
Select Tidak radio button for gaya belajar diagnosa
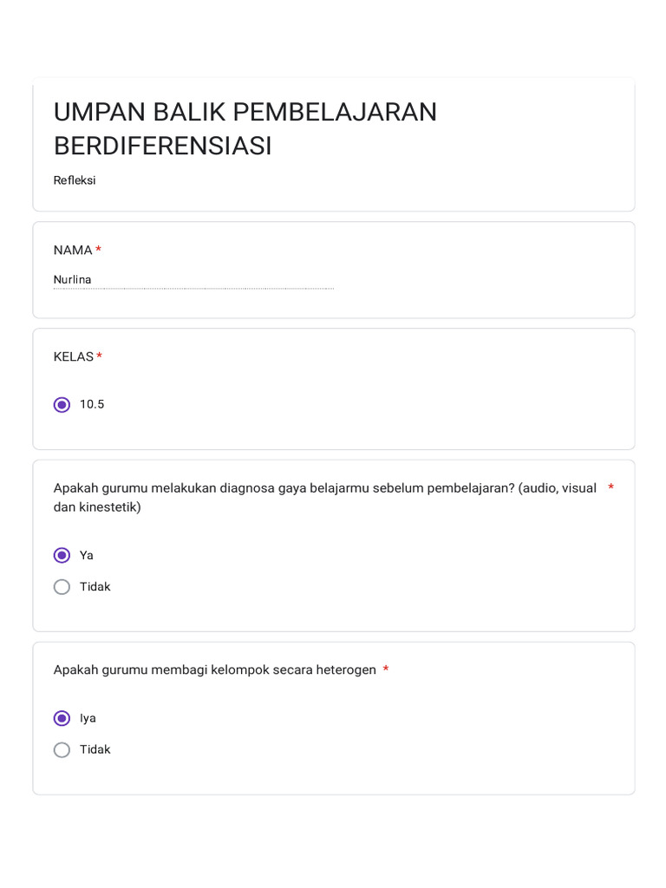point(62,587)
